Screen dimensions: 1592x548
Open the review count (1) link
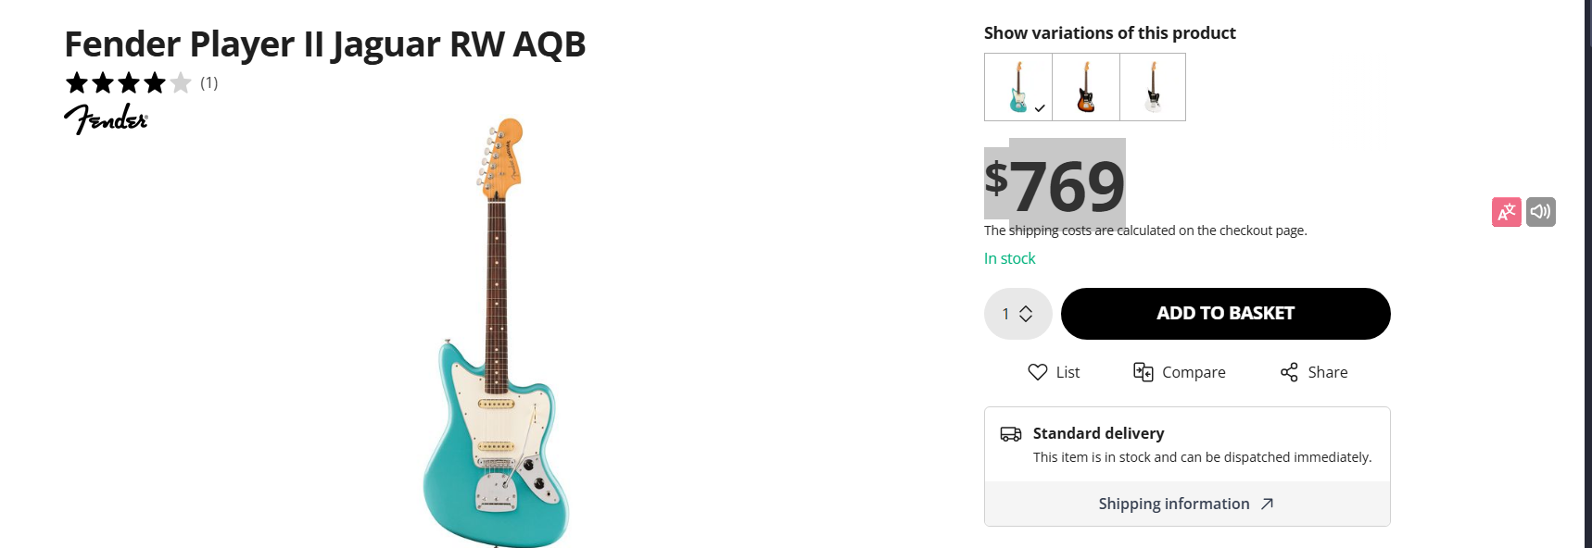(x=209, y=83)
